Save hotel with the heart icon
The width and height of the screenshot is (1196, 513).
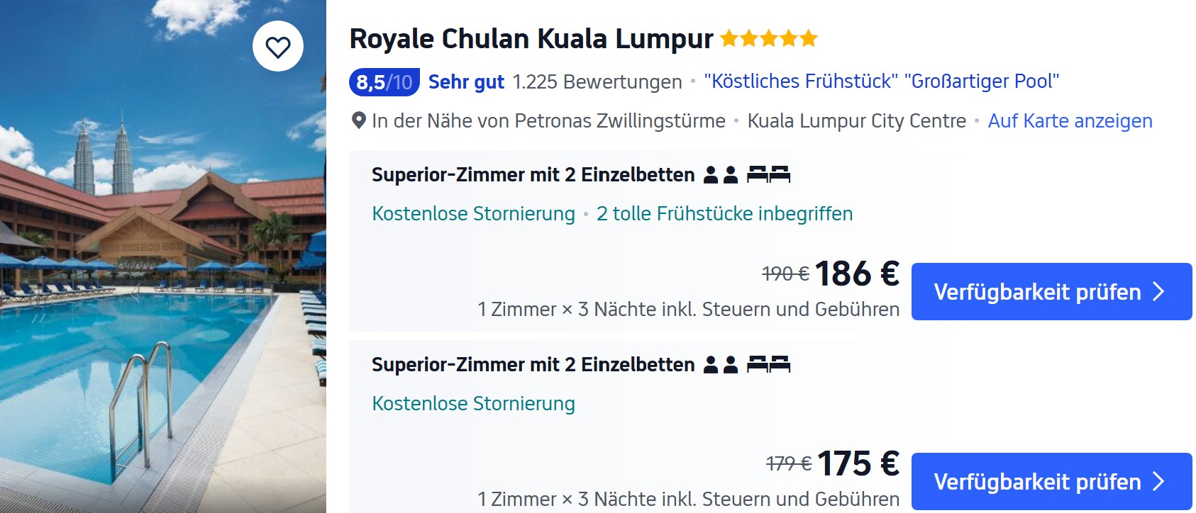tap(278, 47)
